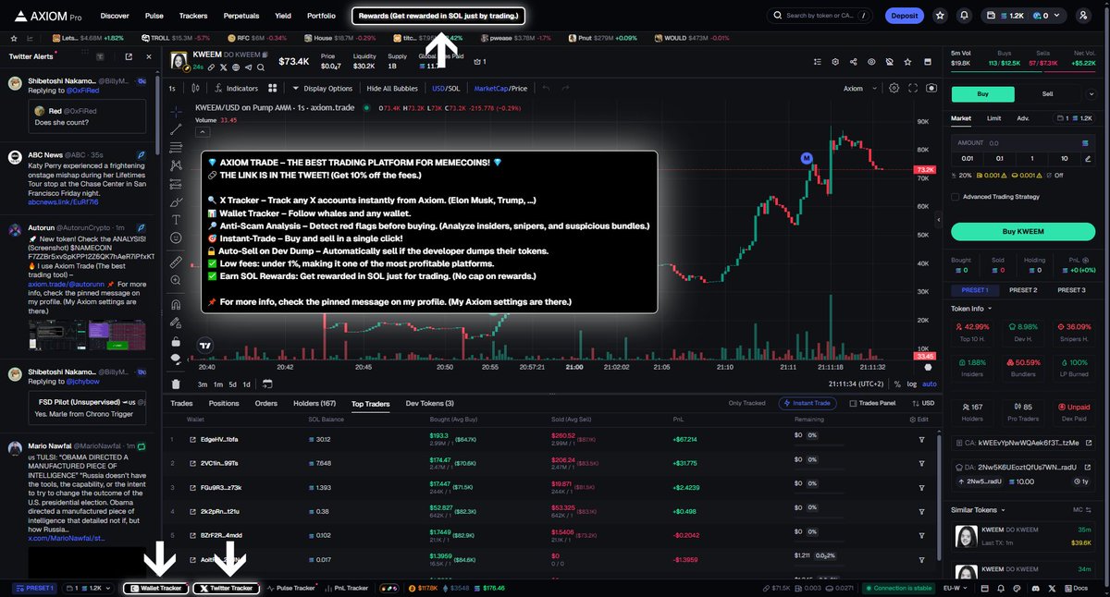Open KWEEM X profile icon
This screenshot has width=1110, height=597.
226,67
